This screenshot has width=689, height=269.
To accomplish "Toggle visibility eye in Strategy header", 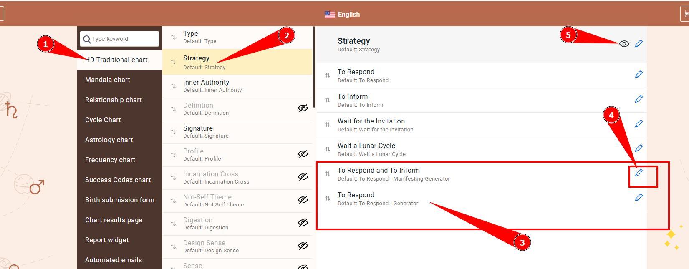I will pos(624,44).
